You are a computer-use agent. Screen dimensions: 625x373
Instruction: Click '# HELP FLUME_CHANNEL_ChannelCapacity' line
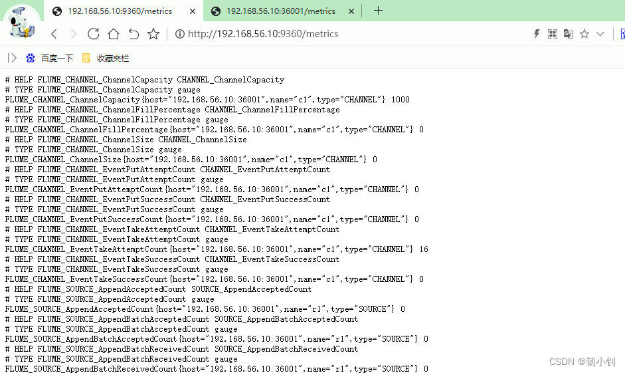pyautogui.click(x=145, y=80)
